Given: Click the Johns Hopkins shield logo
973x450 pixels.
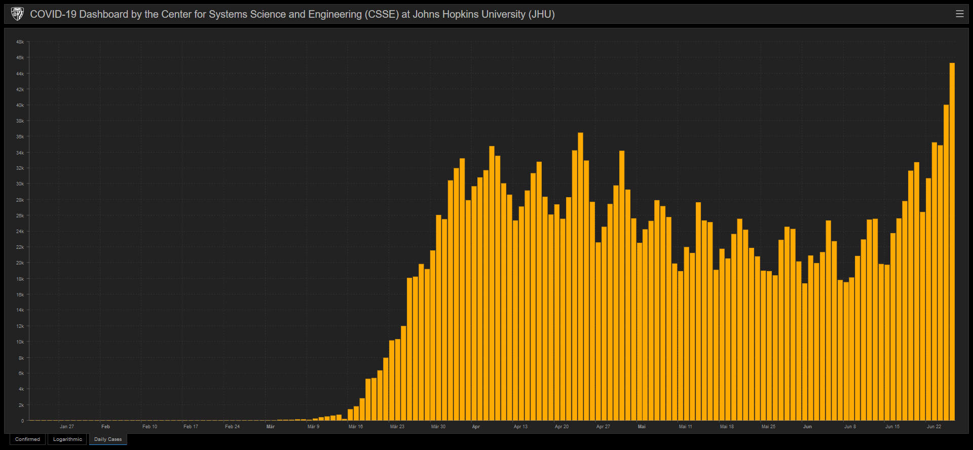Looking at the screenshot, I should pyautogui.click(x=17, y=14).
